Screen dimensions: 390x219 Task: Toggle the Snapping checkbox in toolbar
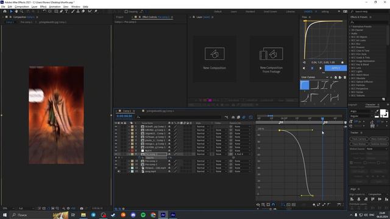coord(126,12)
